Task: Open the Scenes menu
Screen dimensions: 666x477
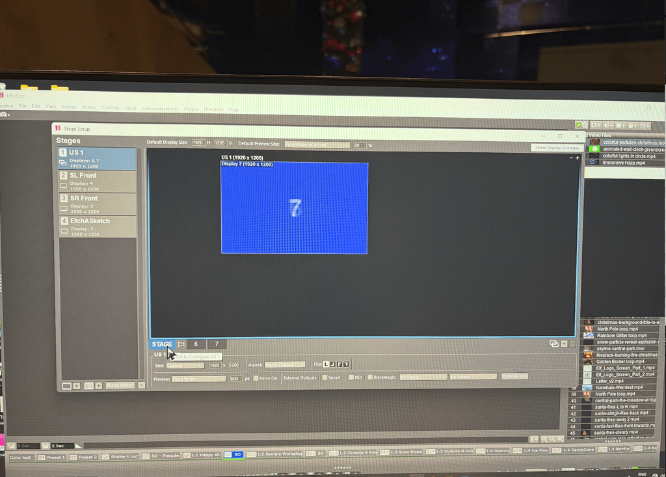Action: tap(68, 108)
